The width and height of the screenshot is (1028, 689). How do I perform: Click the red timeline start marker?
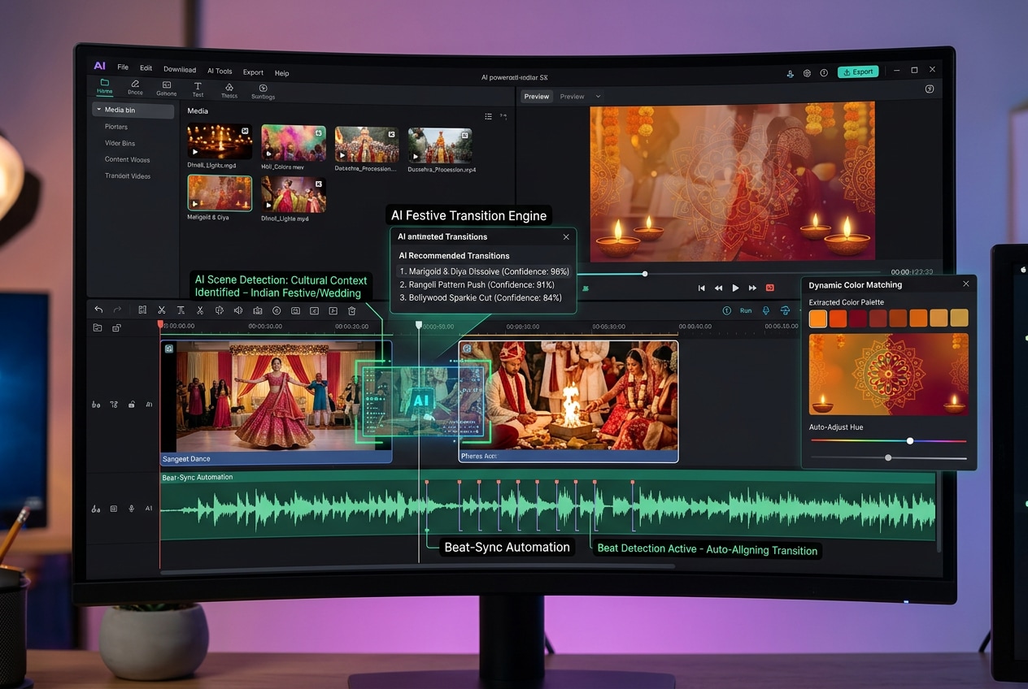coord(160,324)
